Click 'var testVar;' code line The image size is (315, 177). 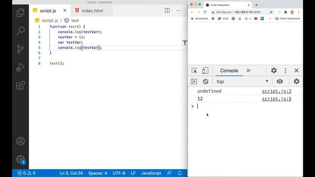(70, 42)
